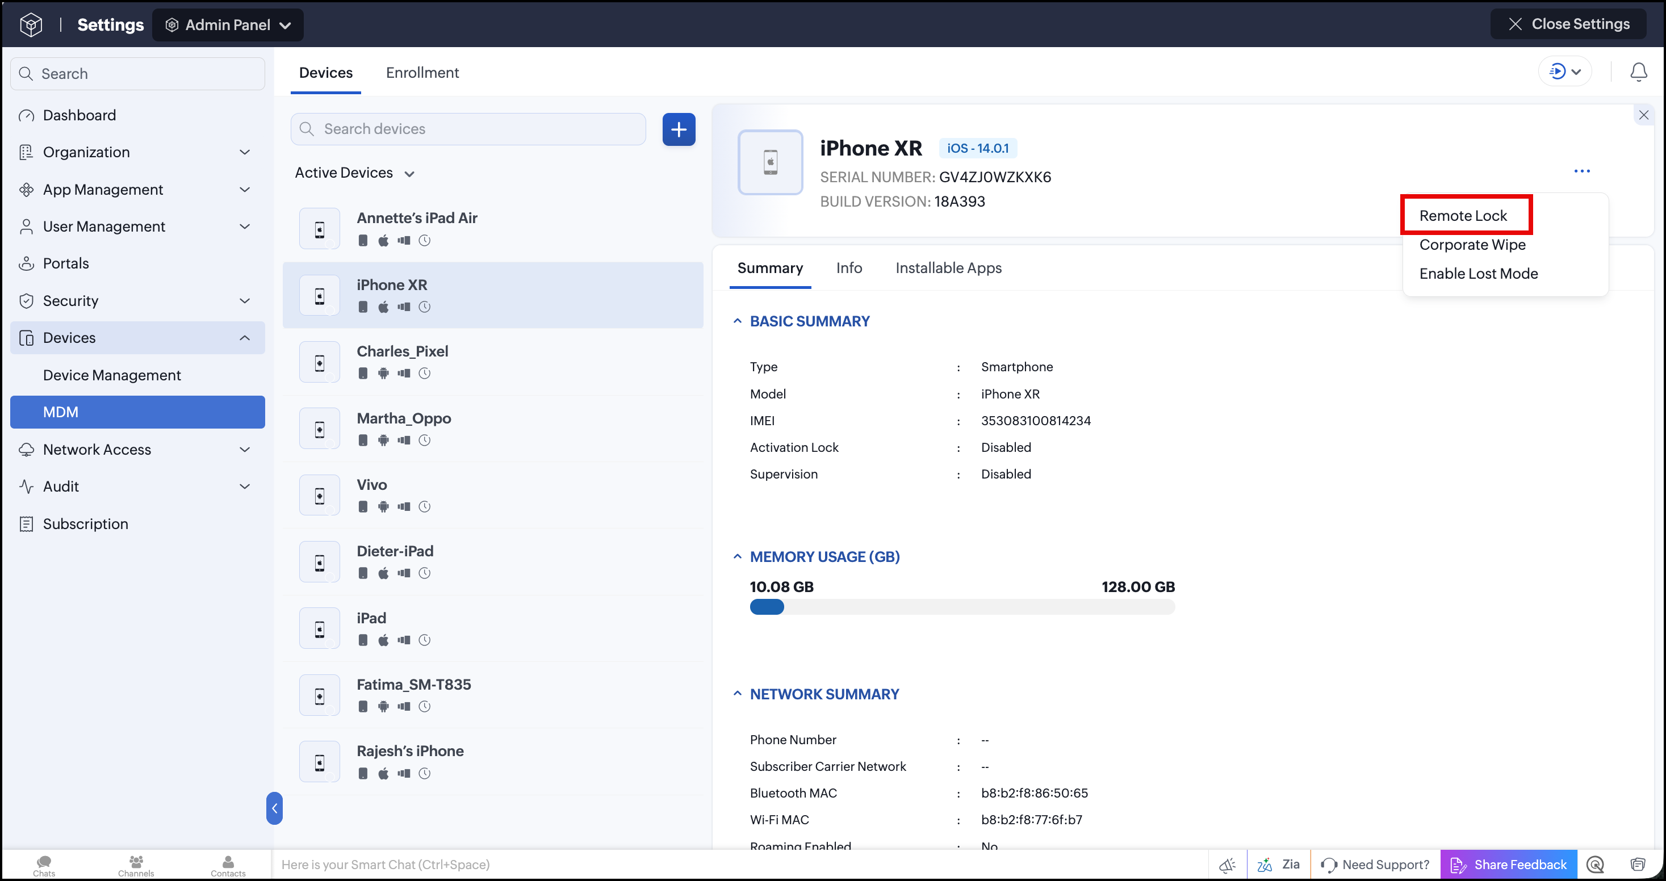This screenshot has height=881, width=1666.
Task: Click the Subscription icon in sidebar
Action: pyautogui.click(x=27, y=524)
